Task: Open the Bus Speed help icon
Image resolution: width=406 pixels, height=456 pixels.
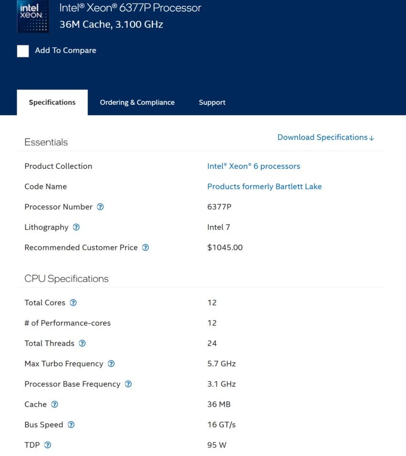Action: pyautogui.click(x=71, y=425)
